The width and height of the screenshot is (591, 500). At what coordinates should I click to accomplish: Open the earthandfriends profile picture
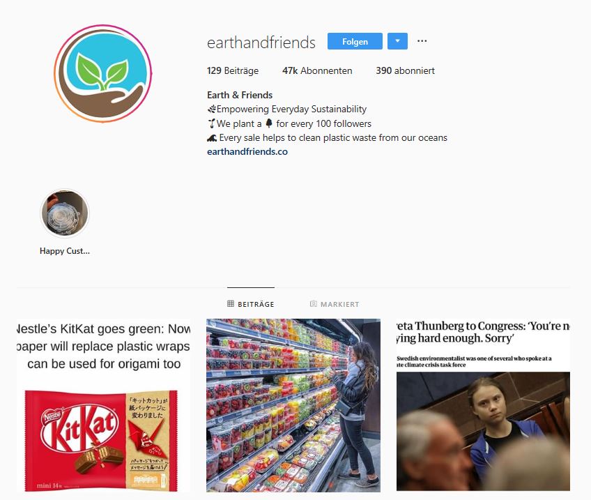pos(103,73)
